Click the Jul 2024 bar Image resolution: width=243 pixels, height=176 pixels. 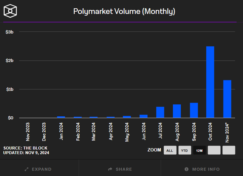pyautogui.click(x=160, y=112)
